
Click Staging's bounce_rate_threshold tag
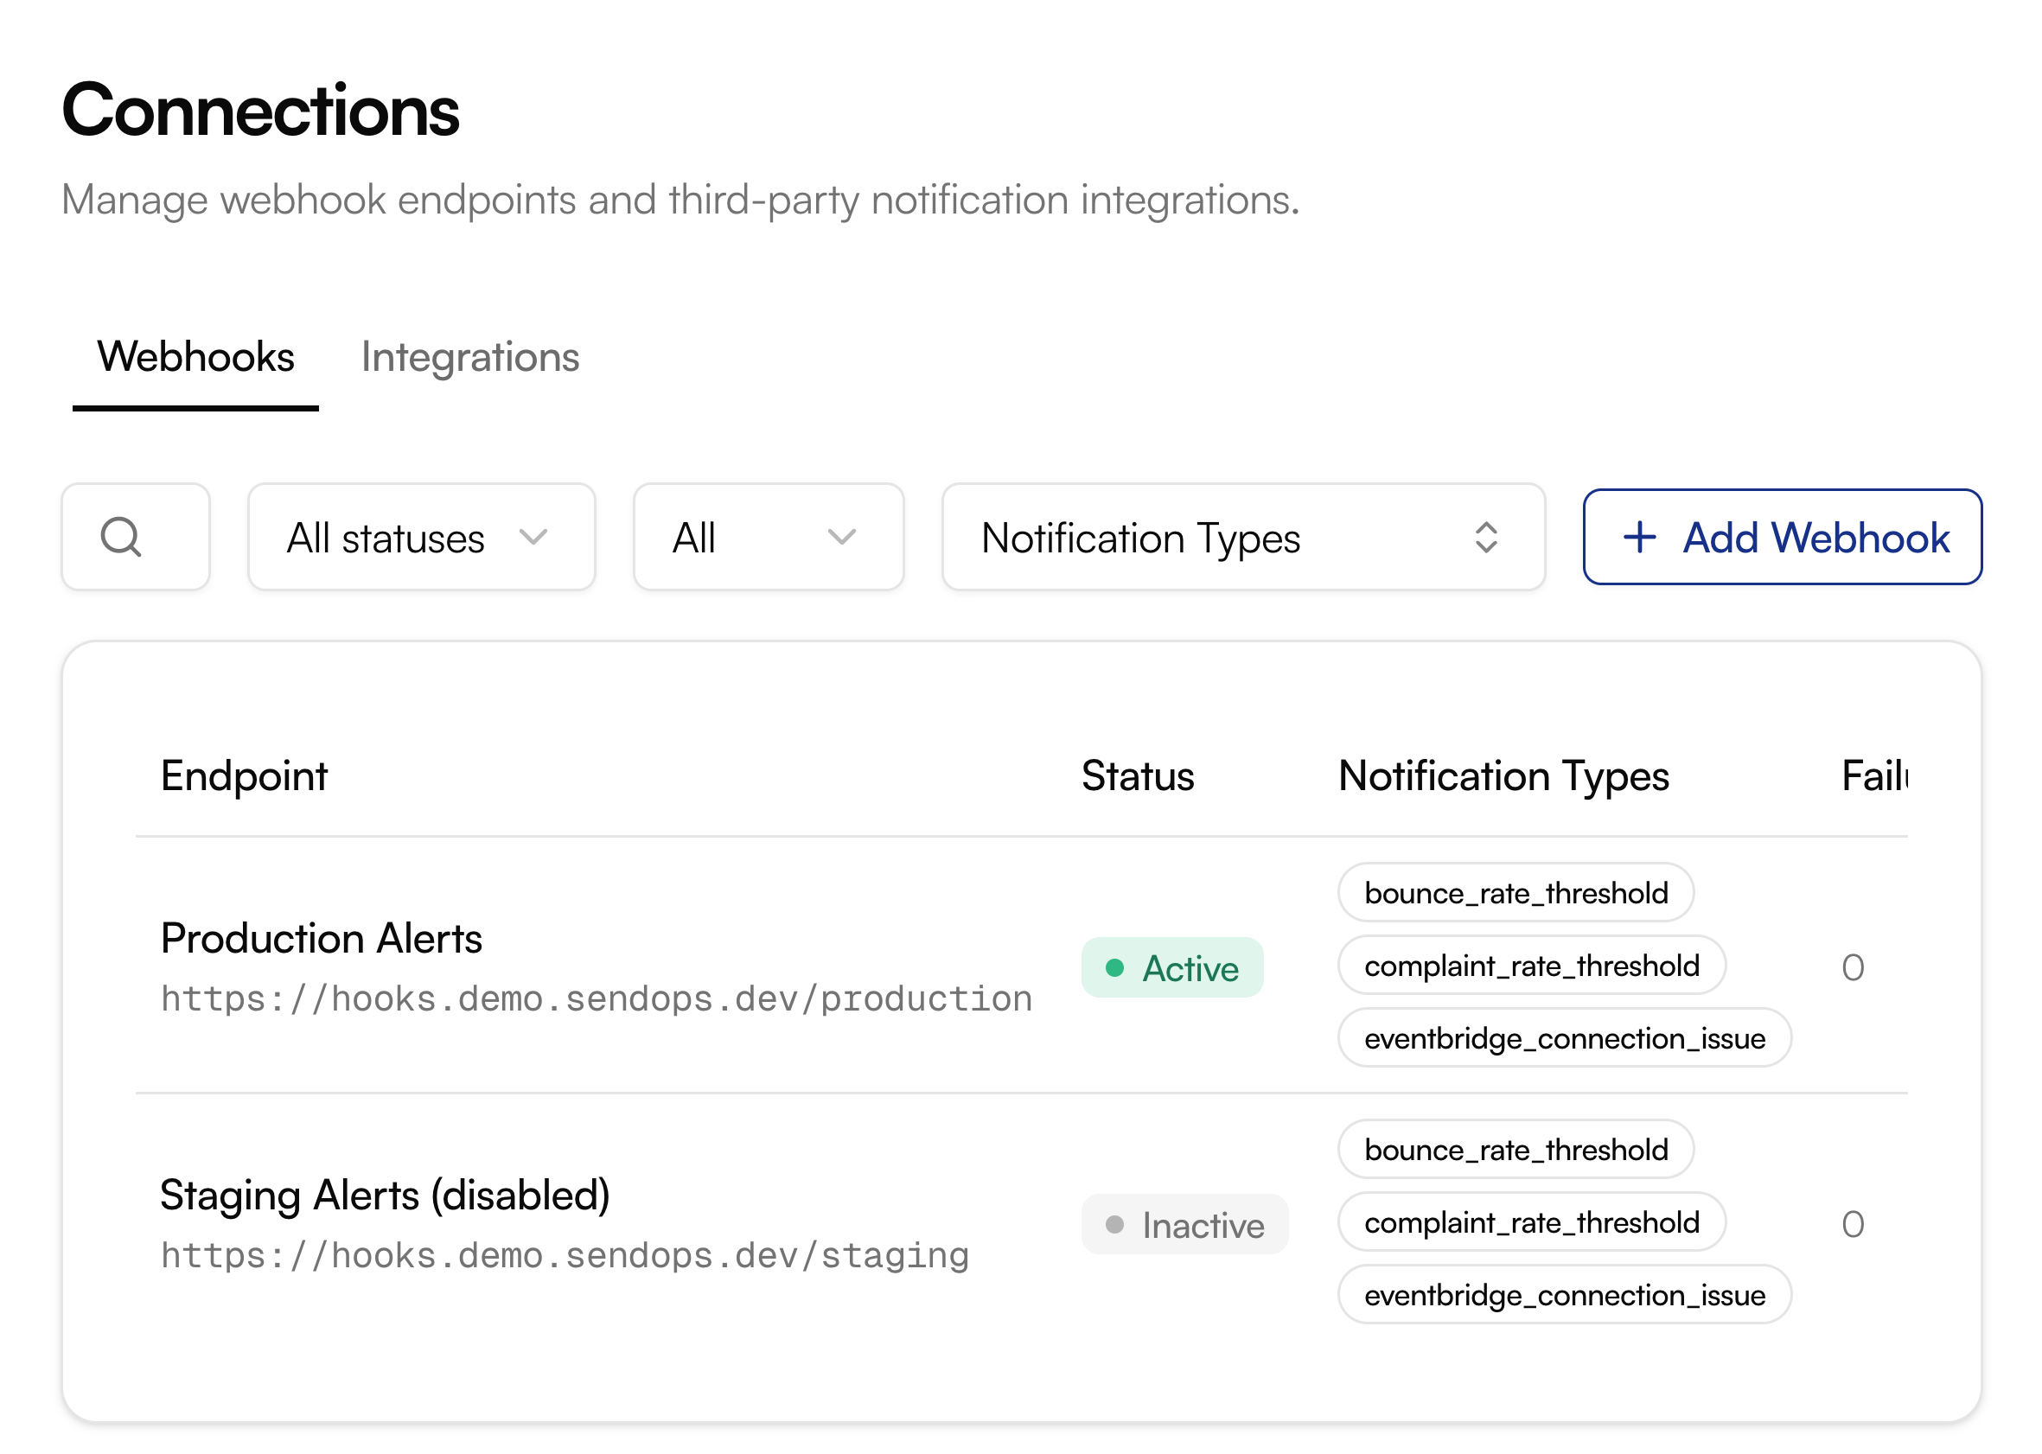(1516, 1151)
